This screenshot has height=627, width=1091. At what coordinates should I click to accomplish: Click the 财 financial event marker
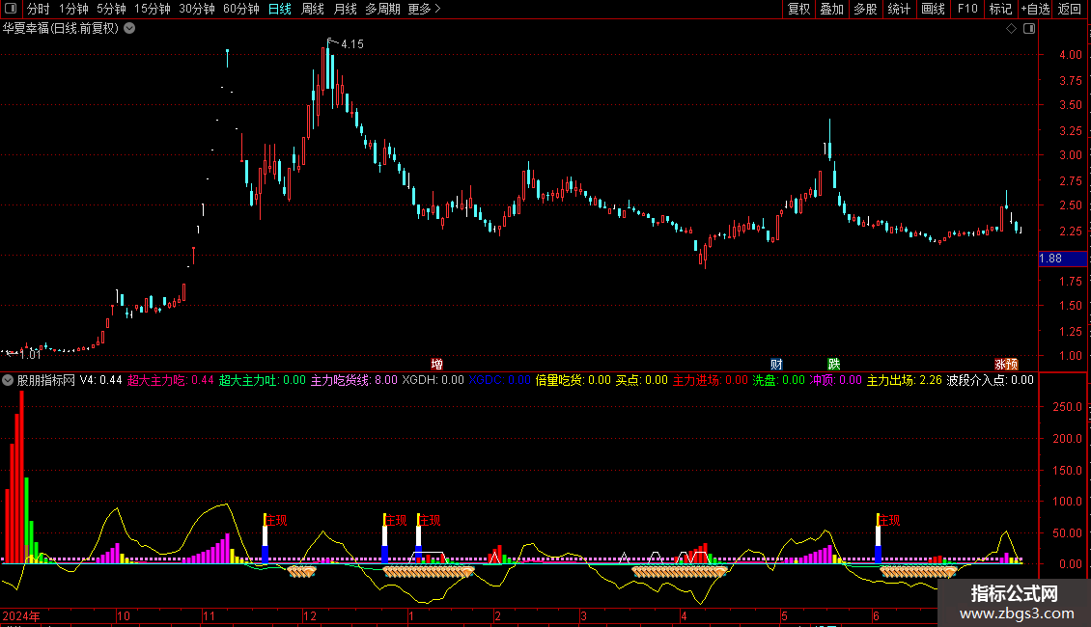(776, 364)
